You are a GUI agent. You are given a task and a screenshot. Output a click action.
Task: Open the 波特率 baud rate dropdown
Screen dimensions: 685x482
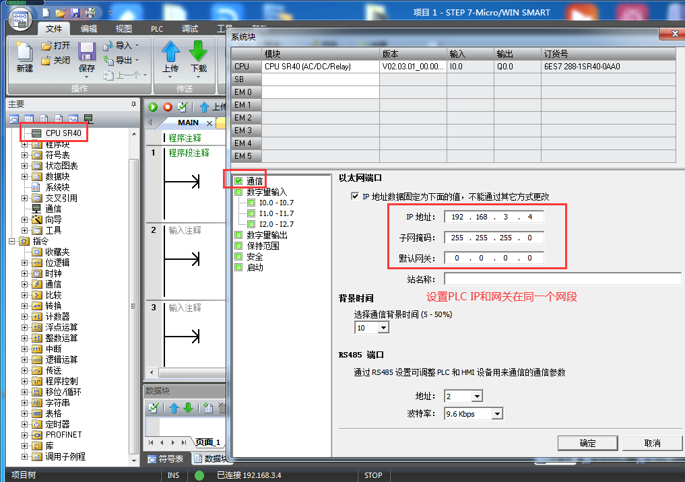[x=497, y=413]
